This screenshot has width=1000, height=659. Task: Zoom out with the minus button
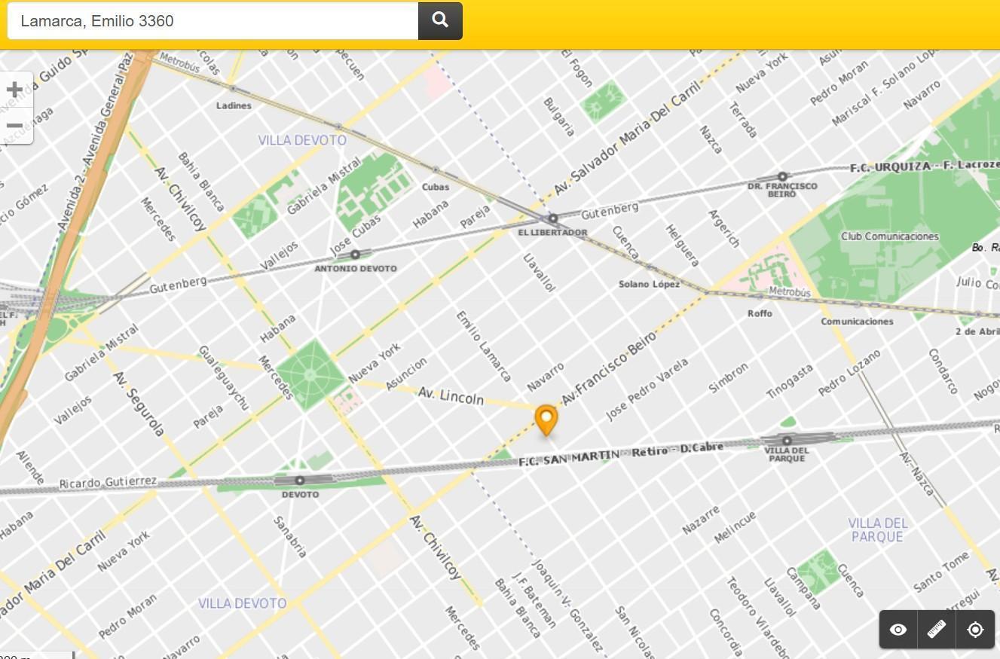pyautogui.click(x=14, y=125)
